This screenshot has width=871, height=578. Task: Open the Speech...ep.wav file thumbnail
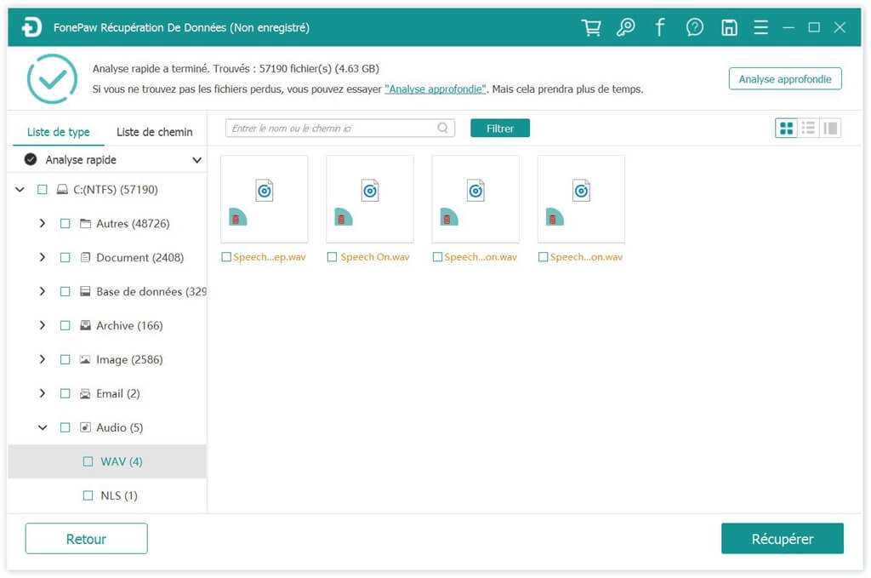265,199
